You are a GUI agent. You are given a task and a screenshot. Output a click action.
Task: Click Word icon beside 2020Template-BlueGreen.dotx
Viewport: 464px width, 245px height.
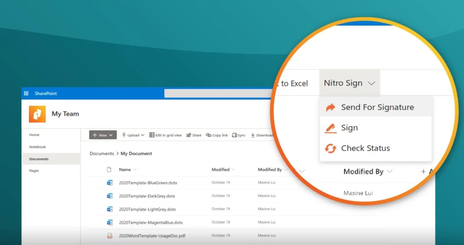(x=110, y=183)
